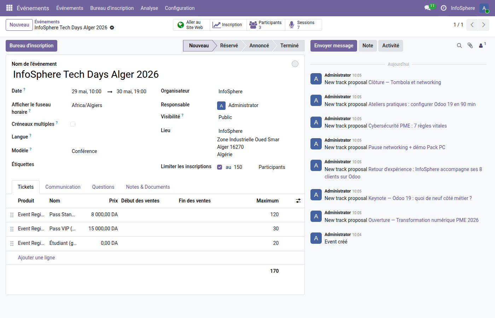The height and width of the screenshot is (318, 495).
Task: Open the ticket column settings icon
Action: coord(298,201)
